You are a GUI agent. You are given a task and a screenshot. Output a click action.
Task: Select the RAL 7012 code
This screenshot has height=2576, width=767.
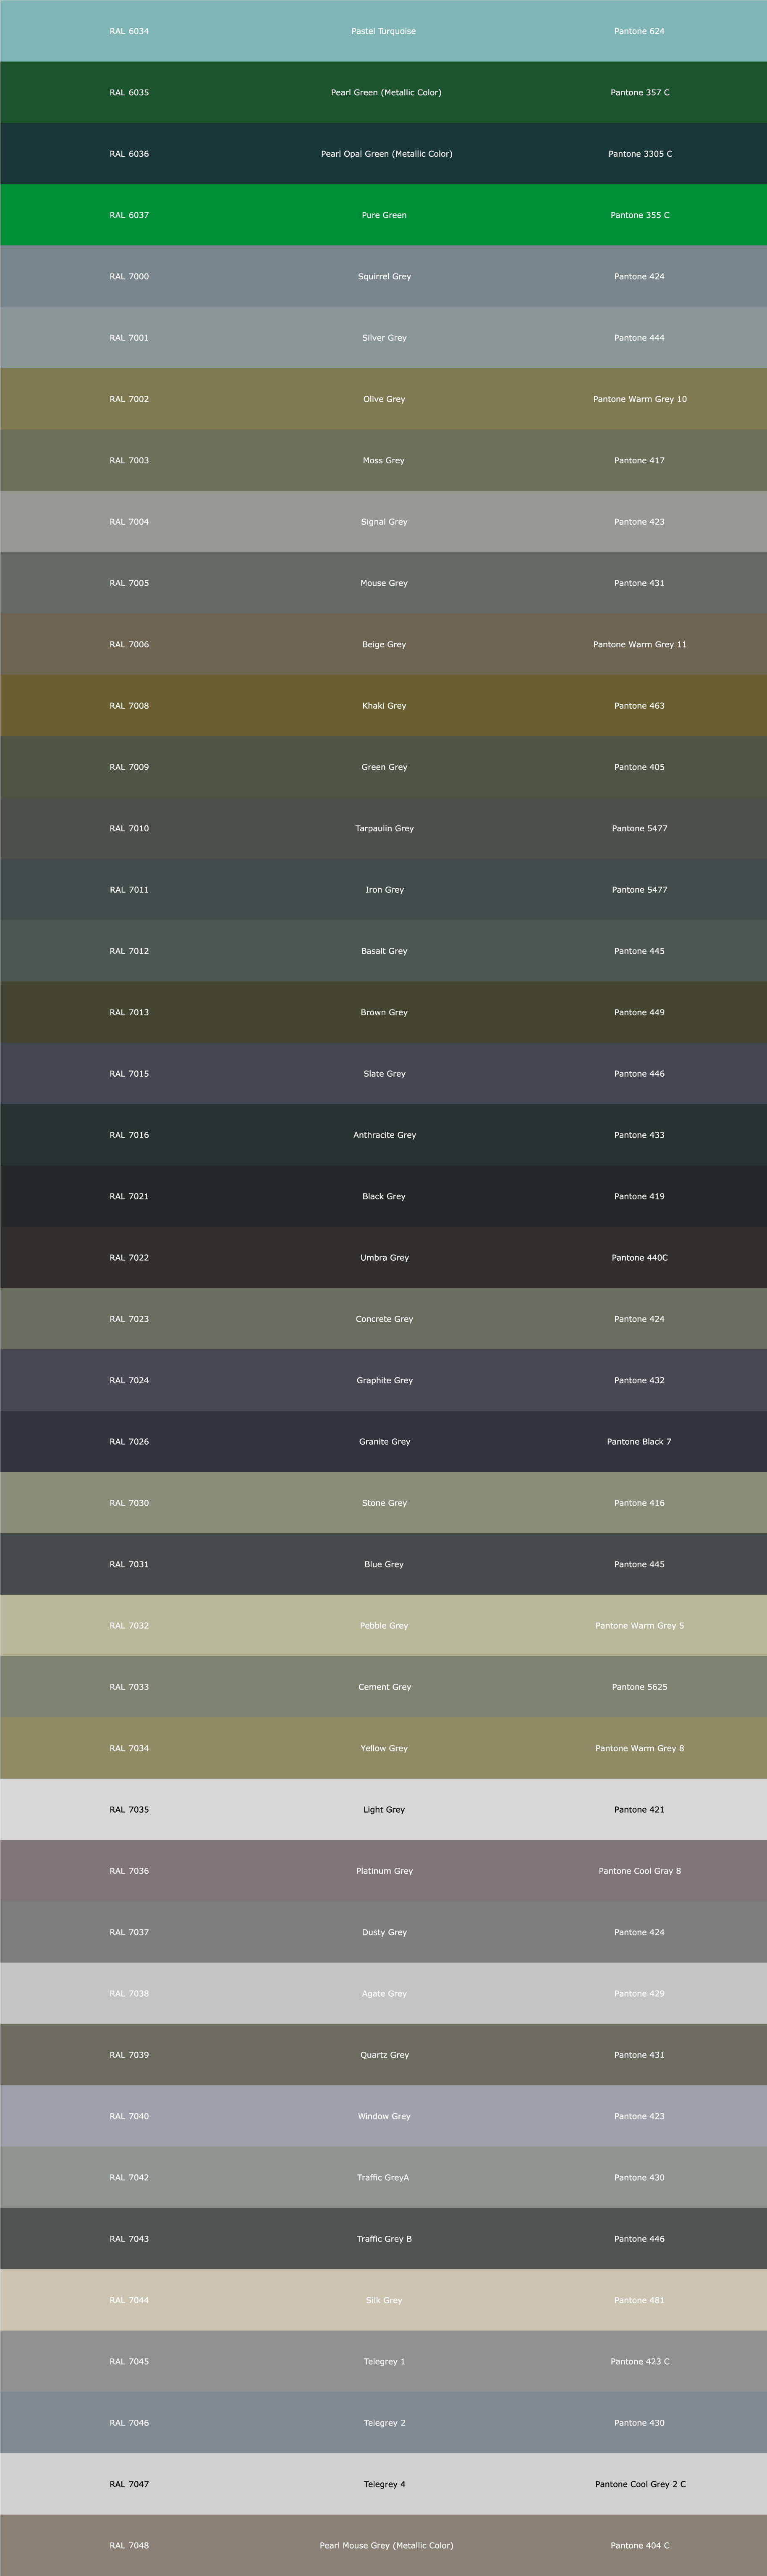[x=129, y=951]
